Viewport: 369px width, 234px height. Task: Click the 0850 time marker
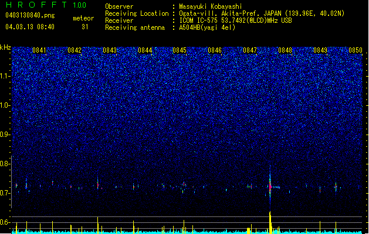coord(356,50)
